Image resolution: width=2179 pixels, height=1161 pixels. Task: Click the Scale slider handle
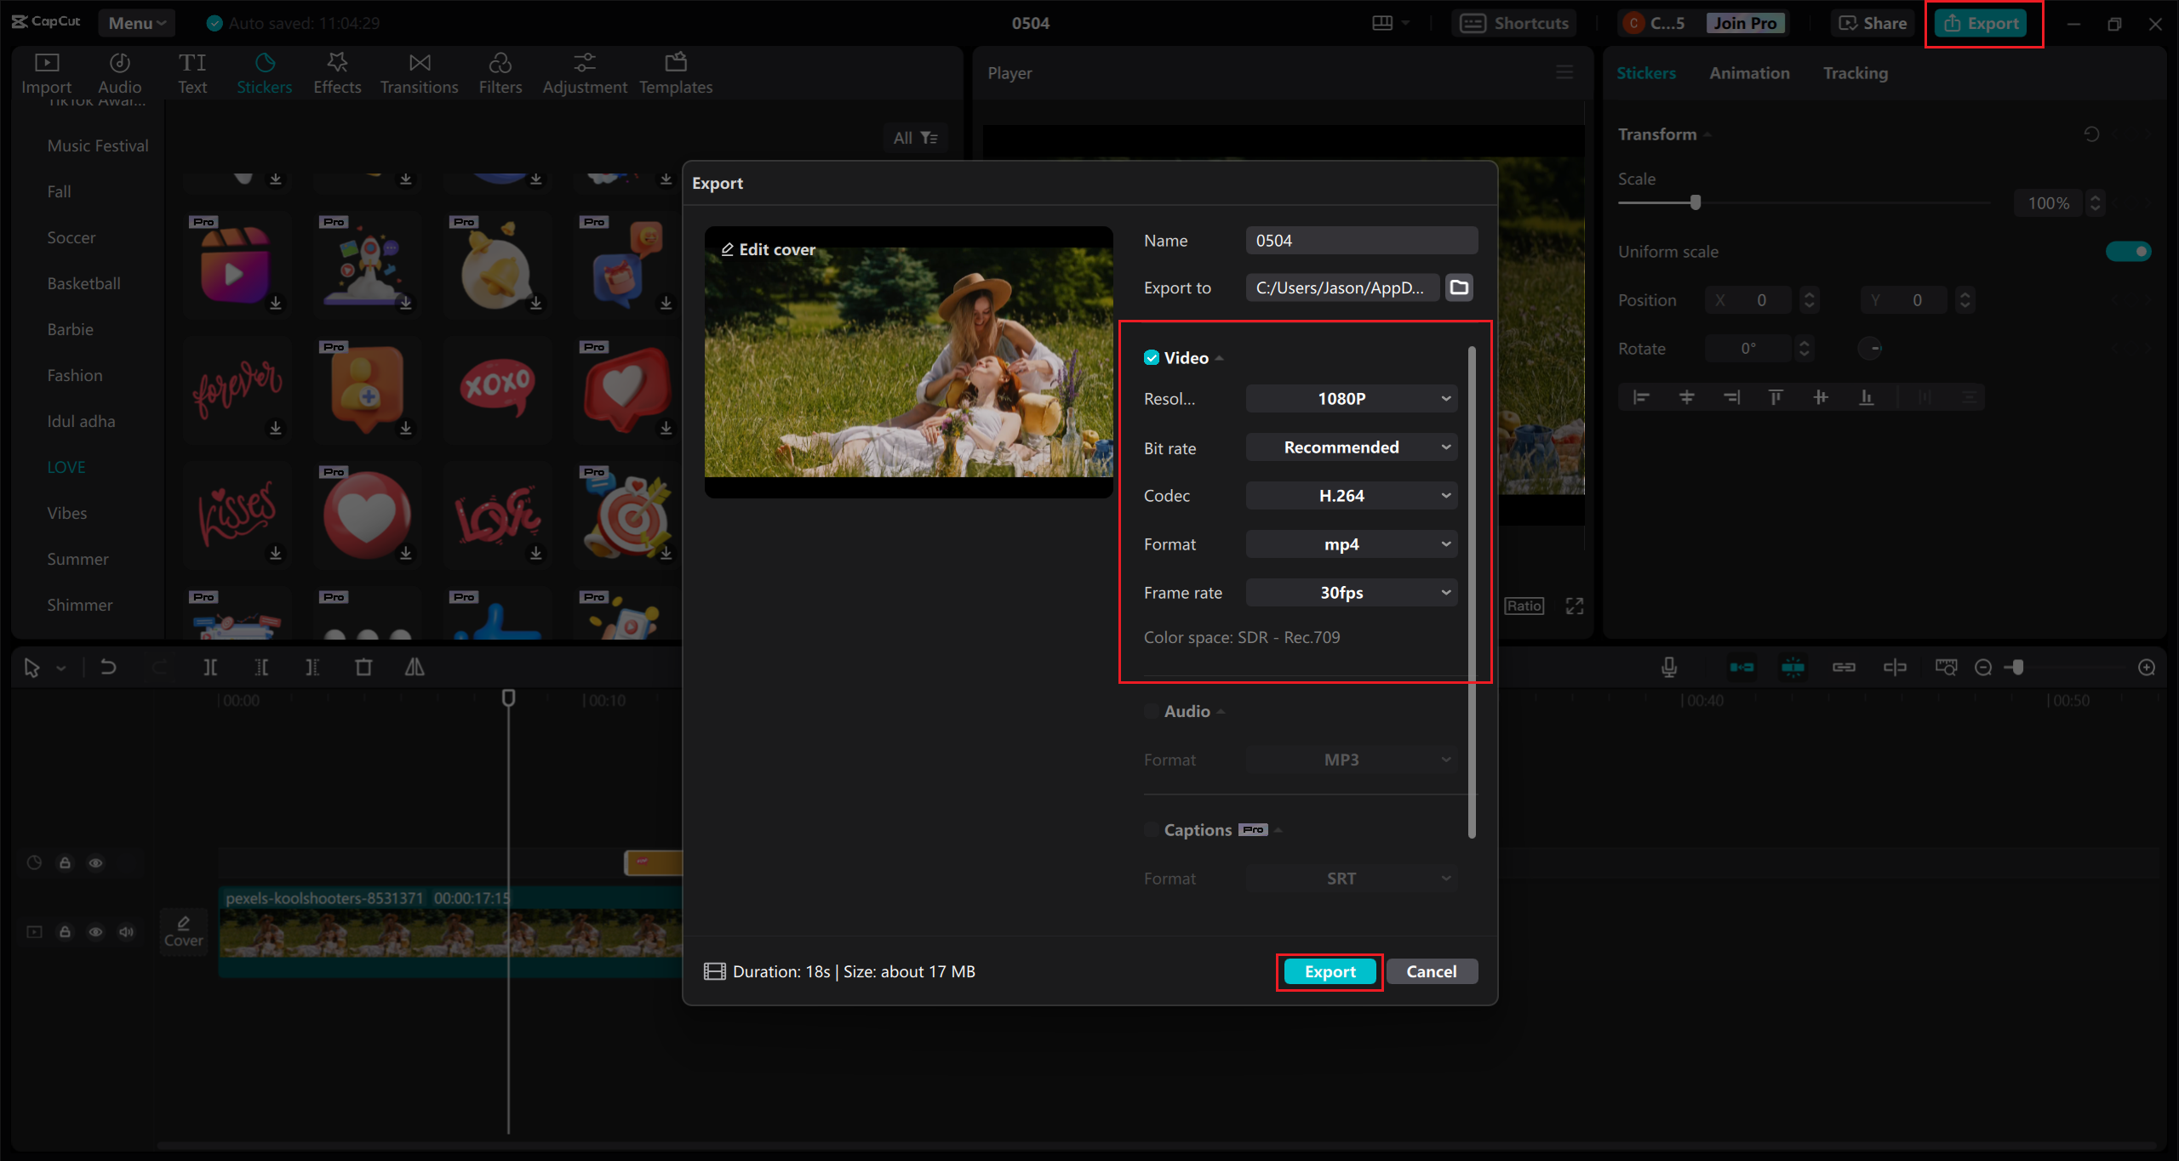click(1694, 202)
